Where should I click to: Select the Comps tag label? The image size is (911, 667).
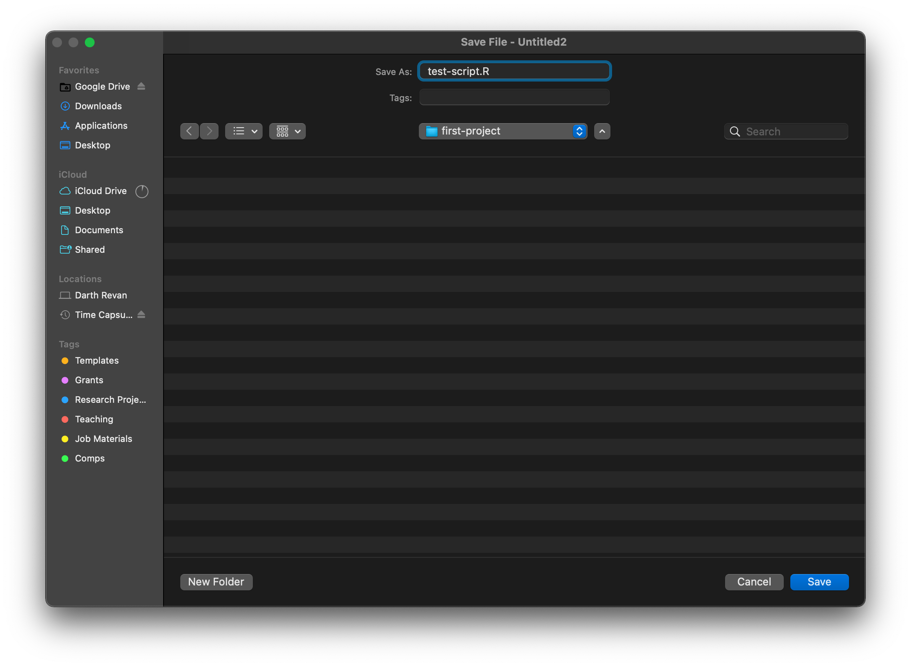(90, 458)
